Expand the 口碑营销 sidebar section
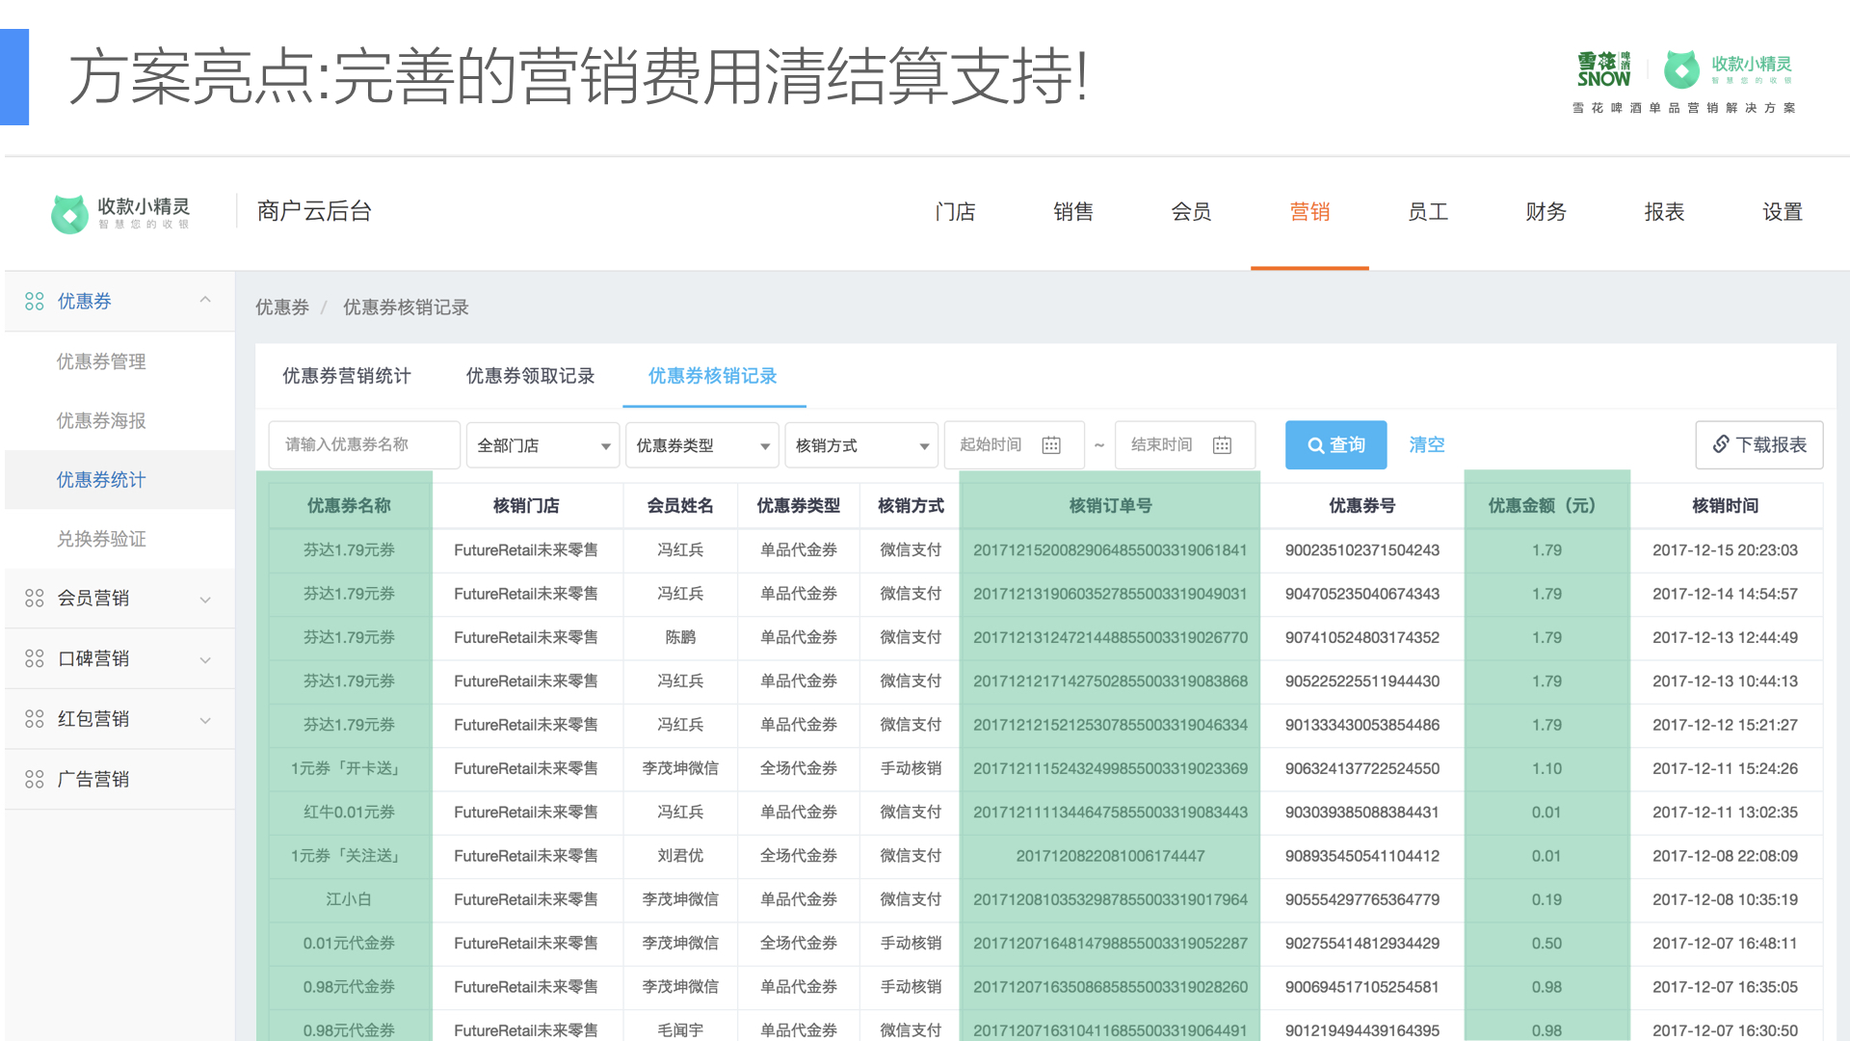The image size is (1850, 1041). point(205,660)
